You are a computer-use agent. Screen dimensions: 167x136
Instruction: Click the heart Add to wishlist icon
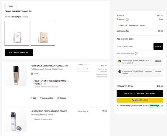coord(41,98)
